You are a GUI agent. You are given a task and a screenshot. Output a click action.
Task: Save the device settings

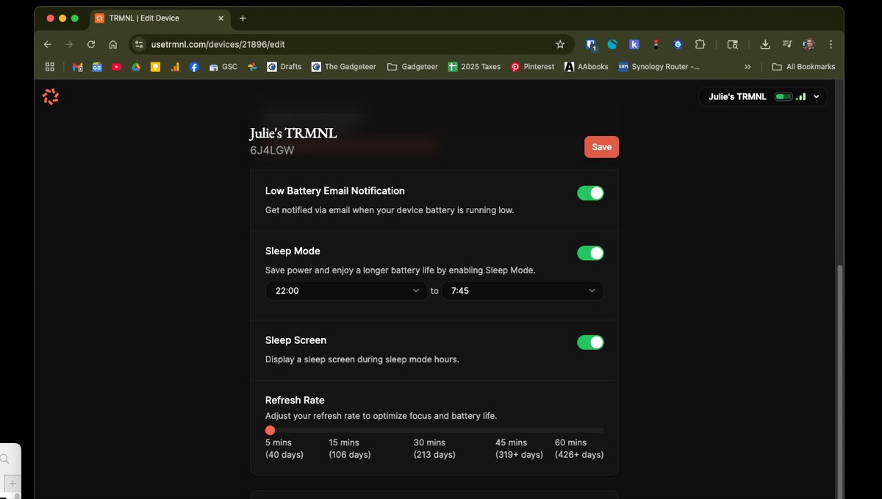tap(601, 147)
